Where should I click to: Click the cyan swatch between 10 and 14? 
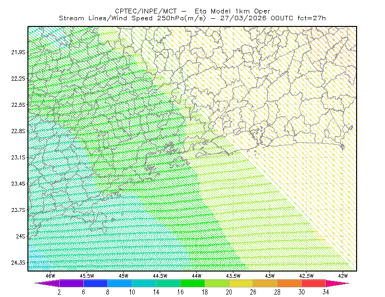(x=144, y=283)
